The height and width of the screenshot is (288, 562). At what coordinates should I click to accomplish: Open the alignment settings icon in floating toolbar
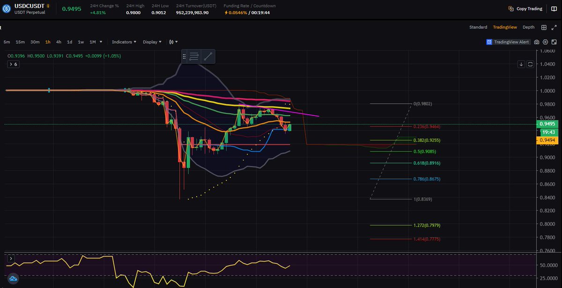193,56
